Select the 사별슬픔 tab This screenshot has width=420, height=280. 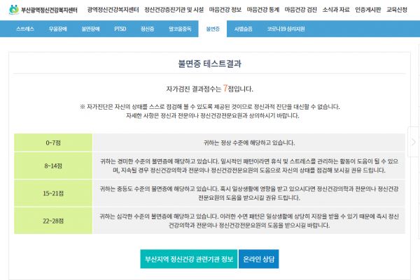[x=243, y=29]
